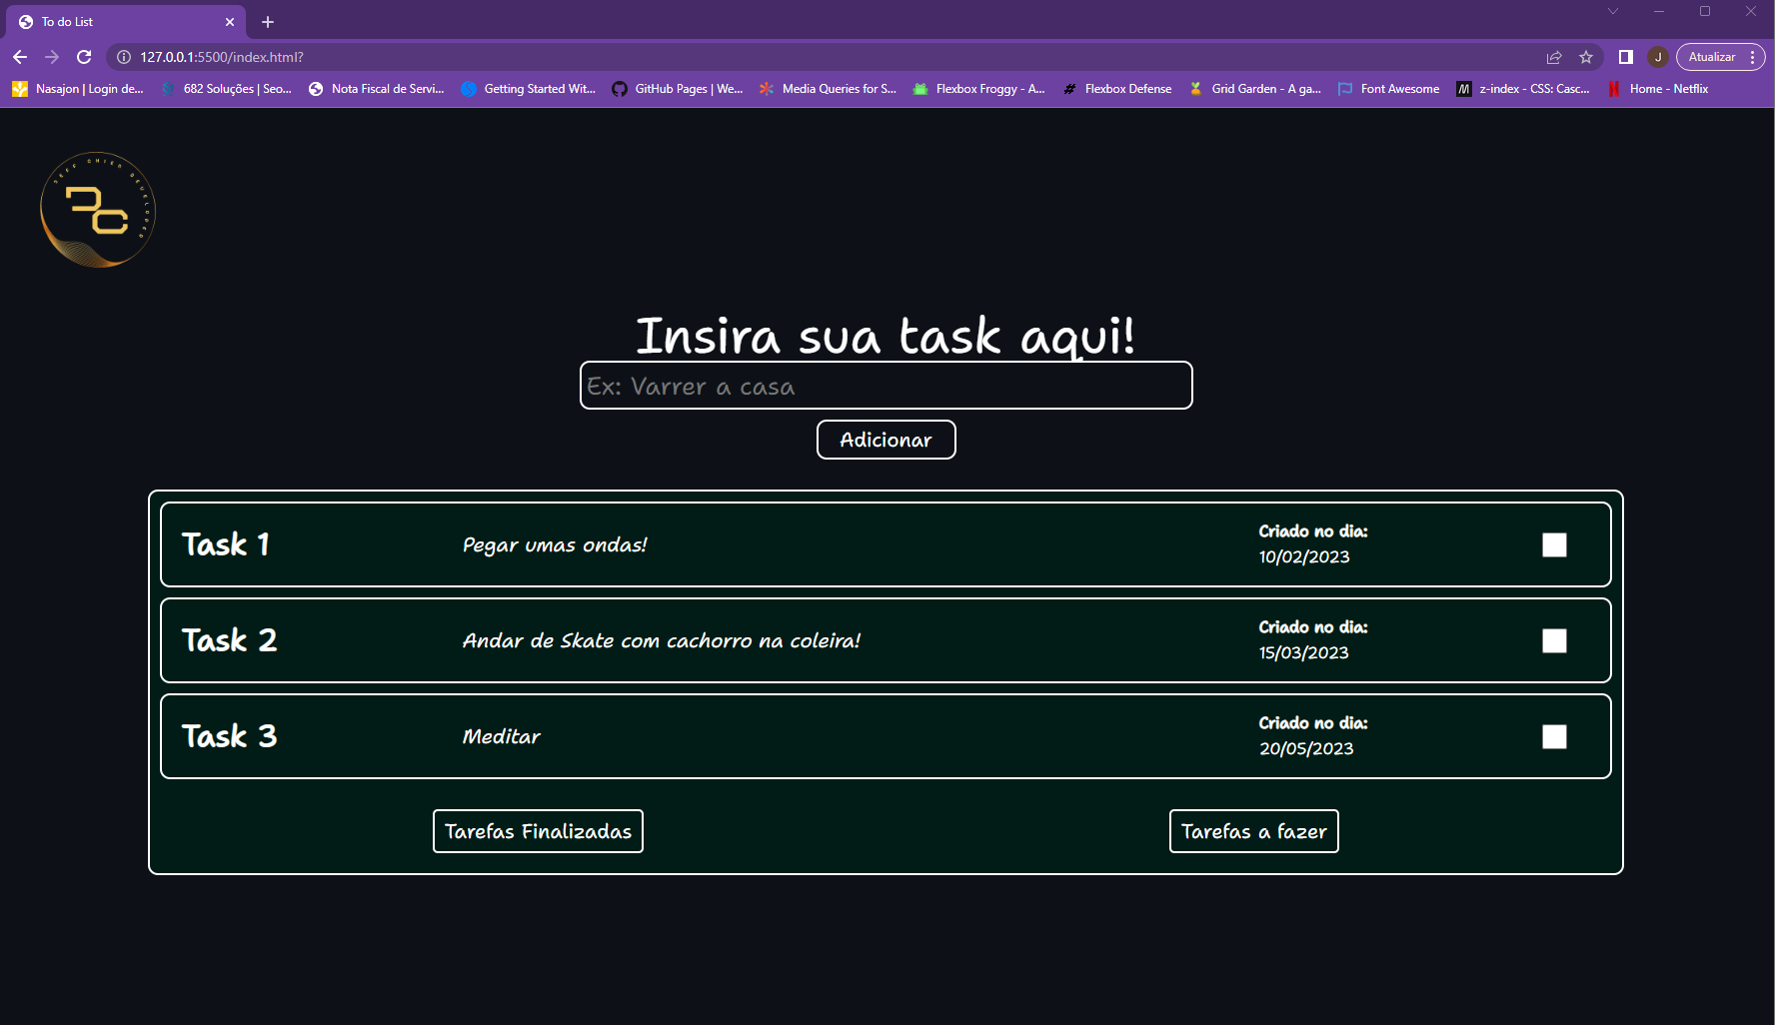Open the three-dot menu beside Atualizar

pyautogui.click(x=1752, y=57)
